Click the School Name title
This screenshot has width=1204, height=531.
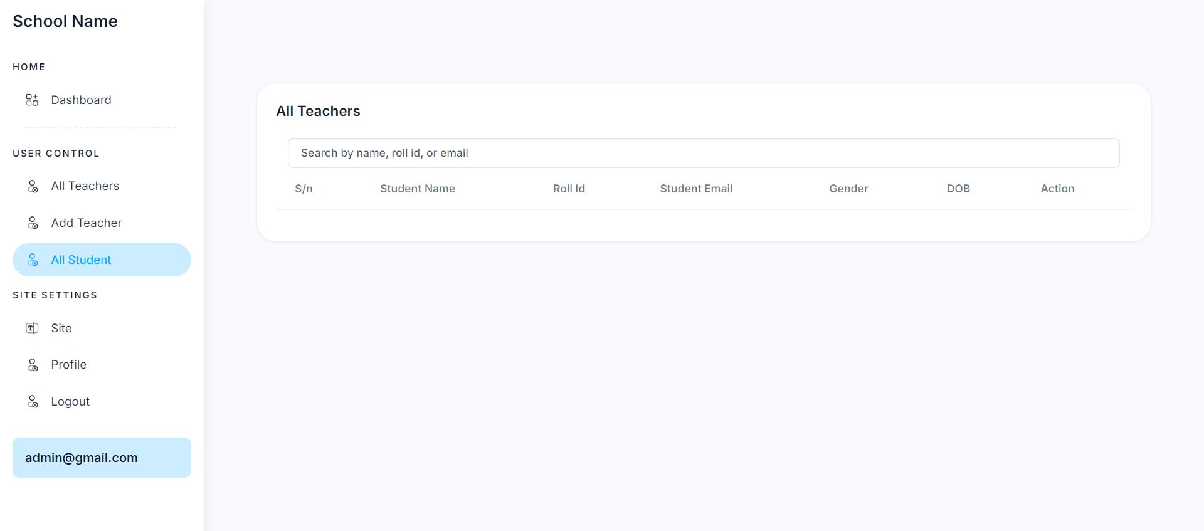65,21
